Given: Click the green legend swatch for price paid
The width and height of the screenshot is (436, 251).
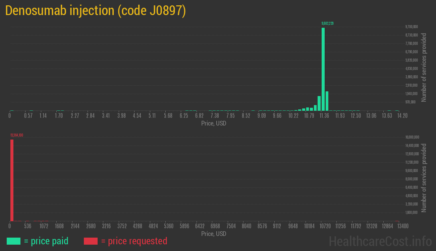Looking at the screenshot, I should (x=13, y=241).
